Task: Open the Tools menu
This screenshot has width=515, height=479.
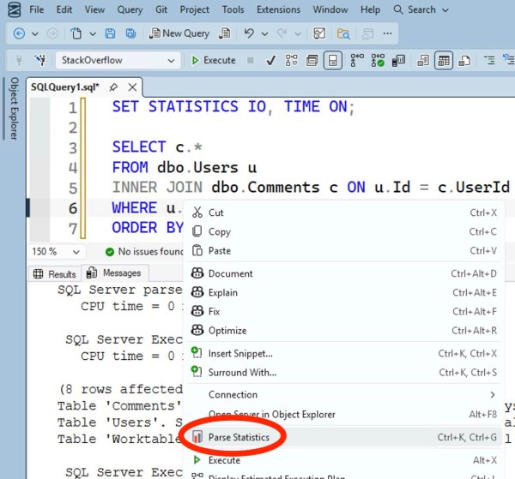Action: (233, 9)
